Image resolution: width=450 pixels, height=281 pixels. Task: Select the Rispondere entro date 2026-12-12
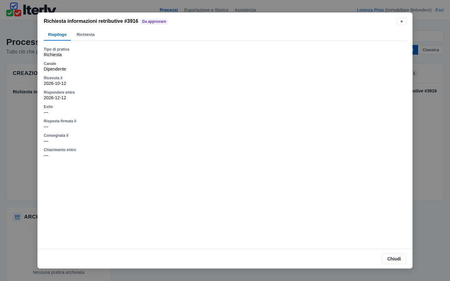[55, 98]
